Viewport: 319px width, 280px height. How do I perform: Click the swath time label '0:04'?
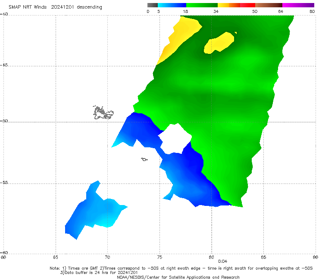pos(222,261)
